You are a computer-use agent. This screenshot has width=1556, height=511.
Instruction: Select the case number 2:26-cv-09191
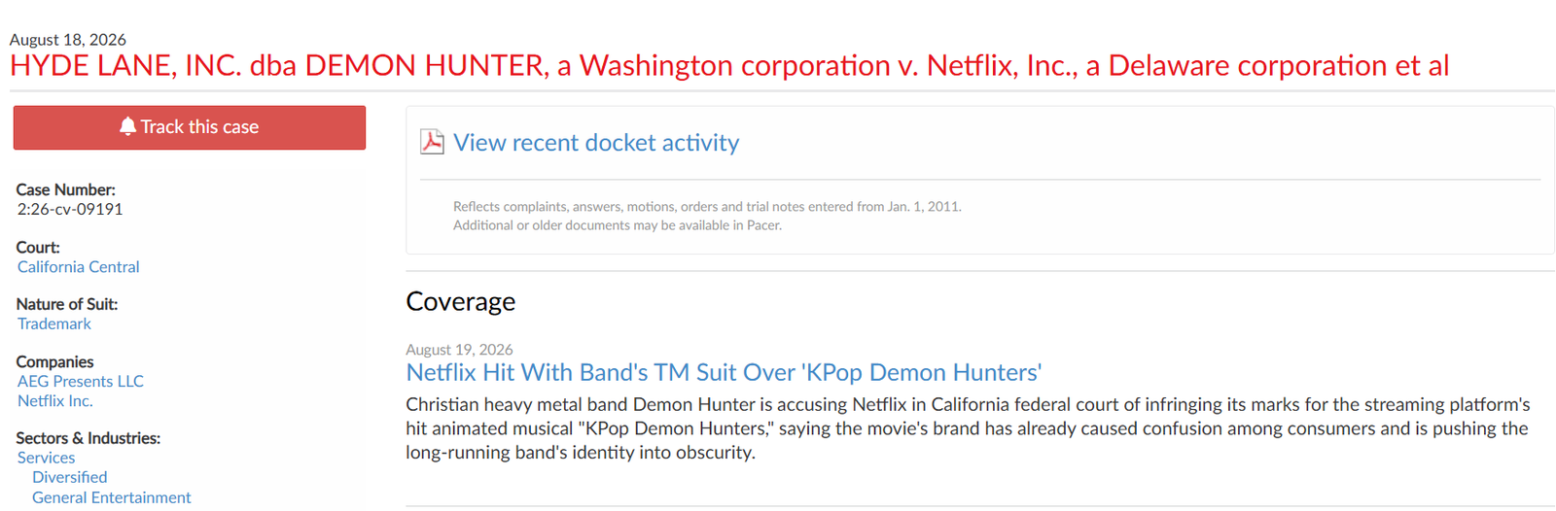[70, 209]
